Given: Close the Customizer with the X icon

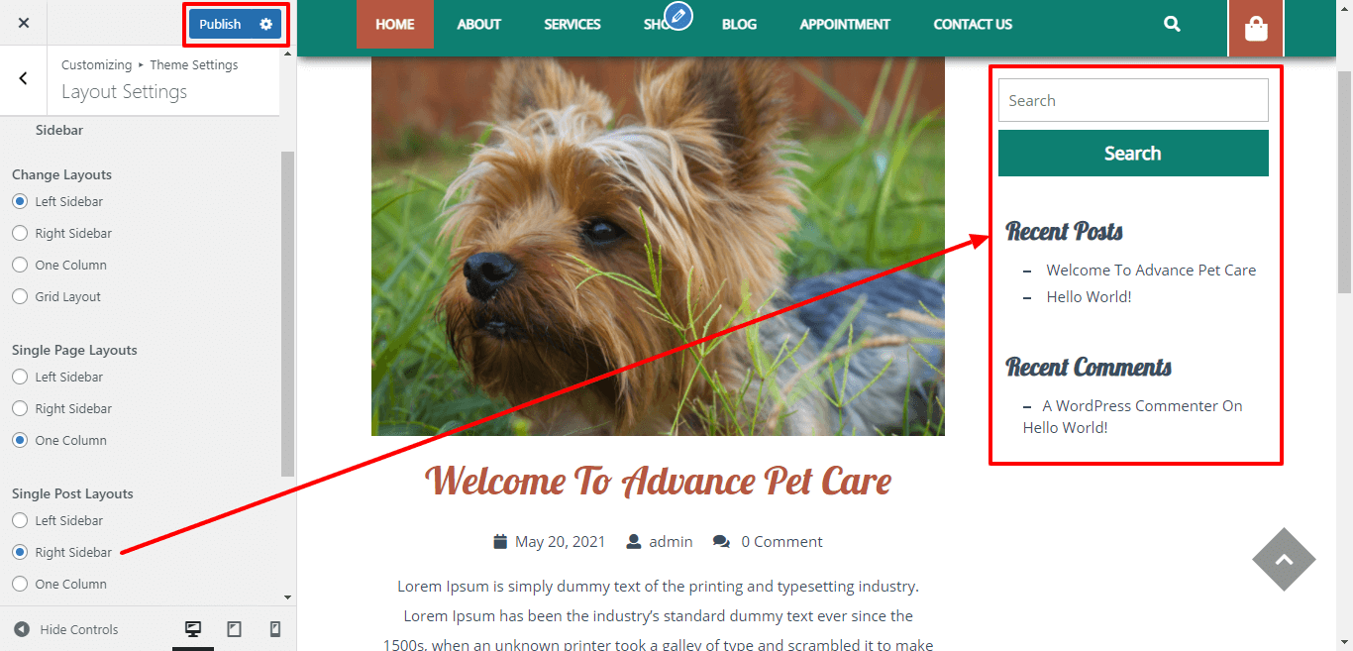Looking at the screenshot, I should (x=24, y=23).
